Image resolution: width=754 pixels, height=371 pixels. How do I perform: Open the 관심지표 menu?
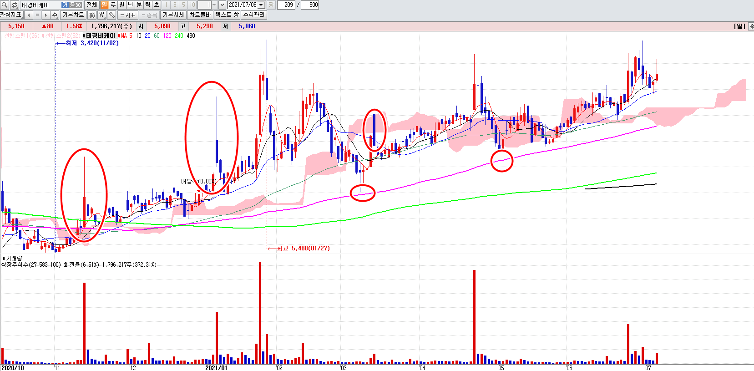tap(11, 15)
